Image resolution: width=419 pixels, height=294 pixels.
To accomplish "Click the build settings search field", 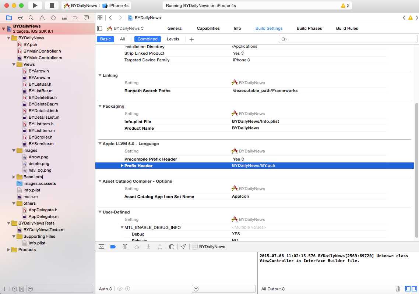I will pyautogui.click(x=348, y=39).
